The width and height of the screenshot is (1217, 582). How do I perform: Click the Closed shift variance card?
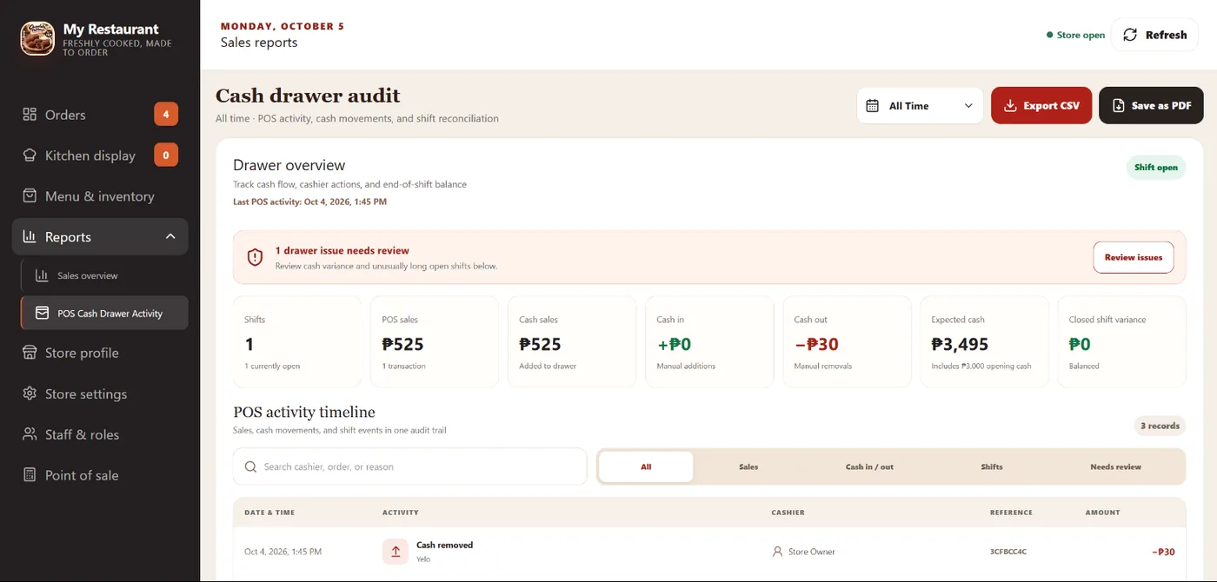click(1121, 341)
